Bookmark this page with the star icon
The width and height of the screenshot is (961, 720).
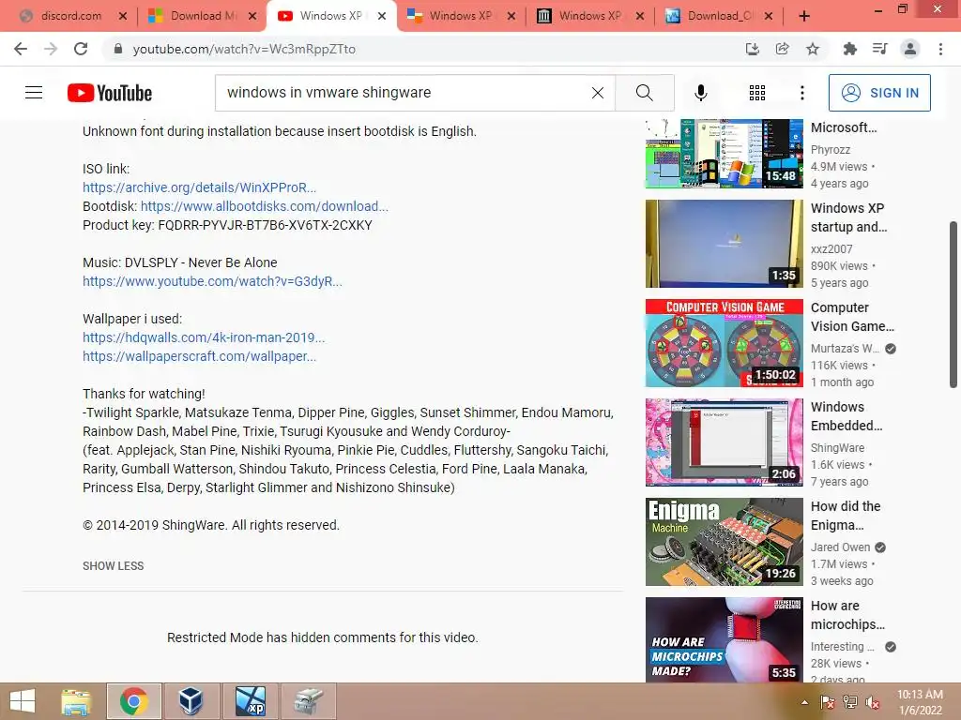tap(813, 49)
